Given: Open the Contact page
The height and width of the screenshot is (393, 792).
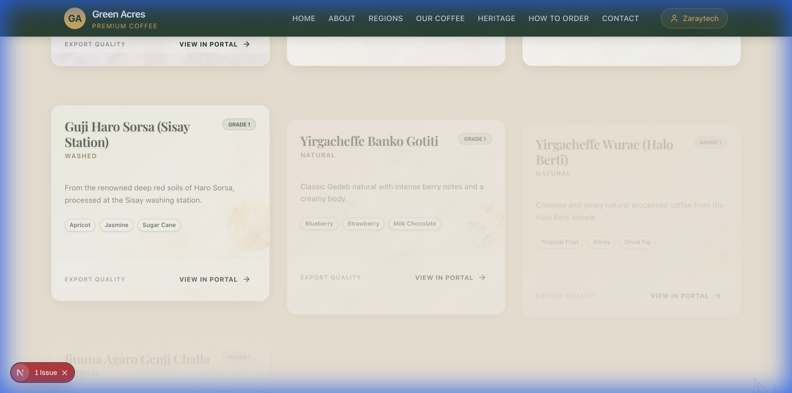Looking at the screenshot, I should click(620, 18).
